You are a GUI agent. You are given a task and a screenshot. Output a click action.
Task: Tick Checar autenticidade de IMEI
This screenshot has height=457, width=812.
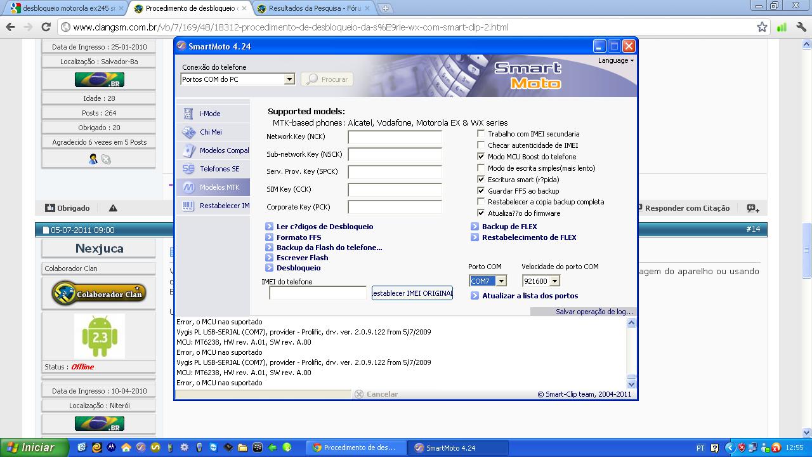tap(481, 145)
